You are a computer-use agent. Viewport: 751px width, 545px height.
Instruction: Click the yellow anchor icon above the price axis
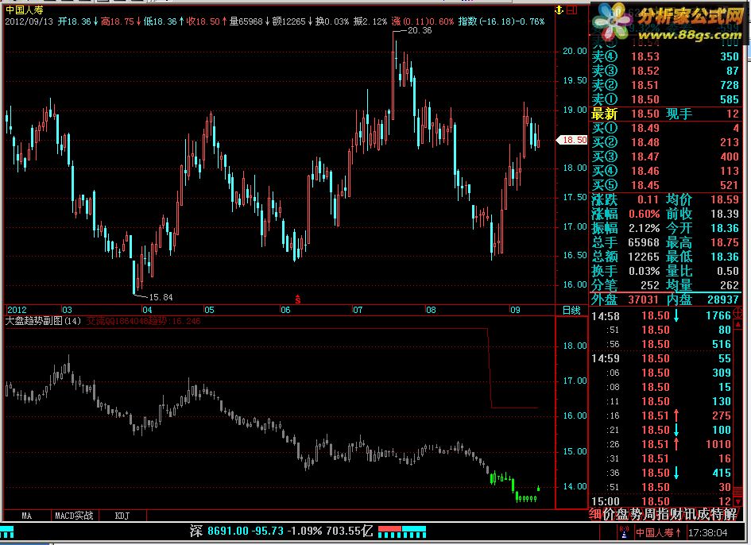click(559, 10)
